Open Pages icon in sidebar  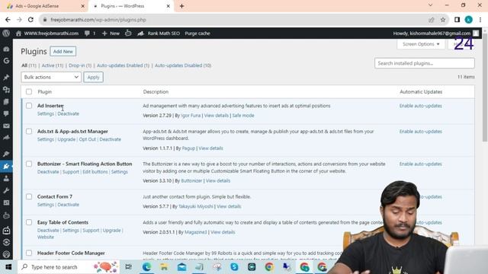point(6,101)
